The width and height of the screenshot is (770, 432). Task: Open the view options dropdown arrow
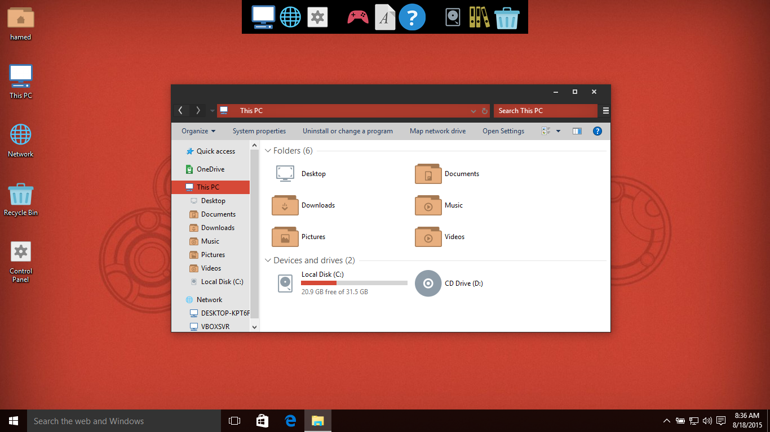558,131
